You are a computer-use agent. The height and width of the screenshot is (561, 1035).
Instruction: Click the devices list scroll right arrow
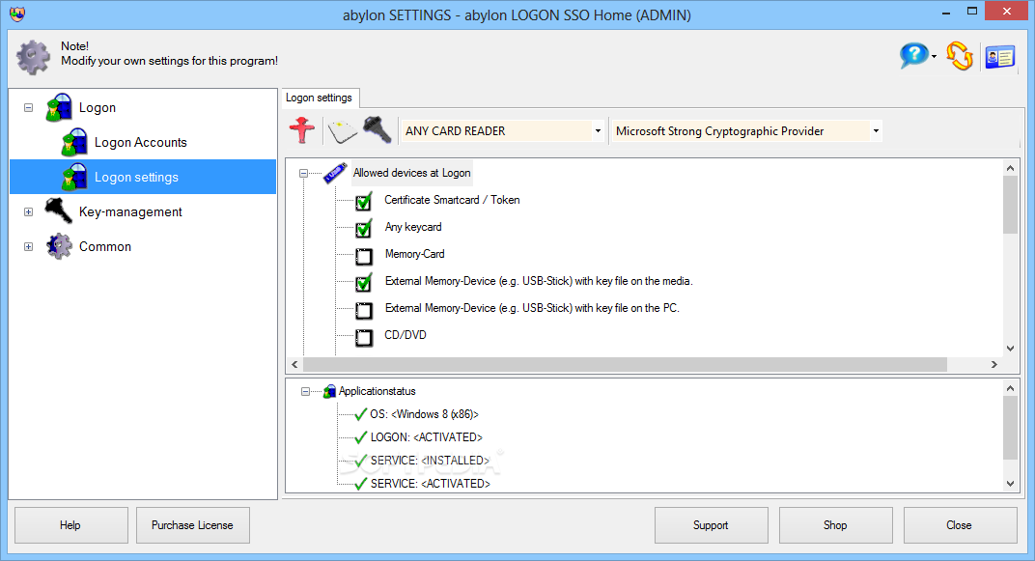[x=994, y=364]
